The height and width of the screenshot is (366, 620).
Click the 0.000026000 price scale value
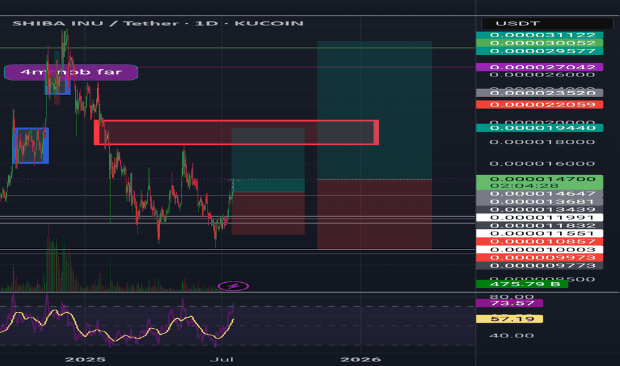(542, 75)
